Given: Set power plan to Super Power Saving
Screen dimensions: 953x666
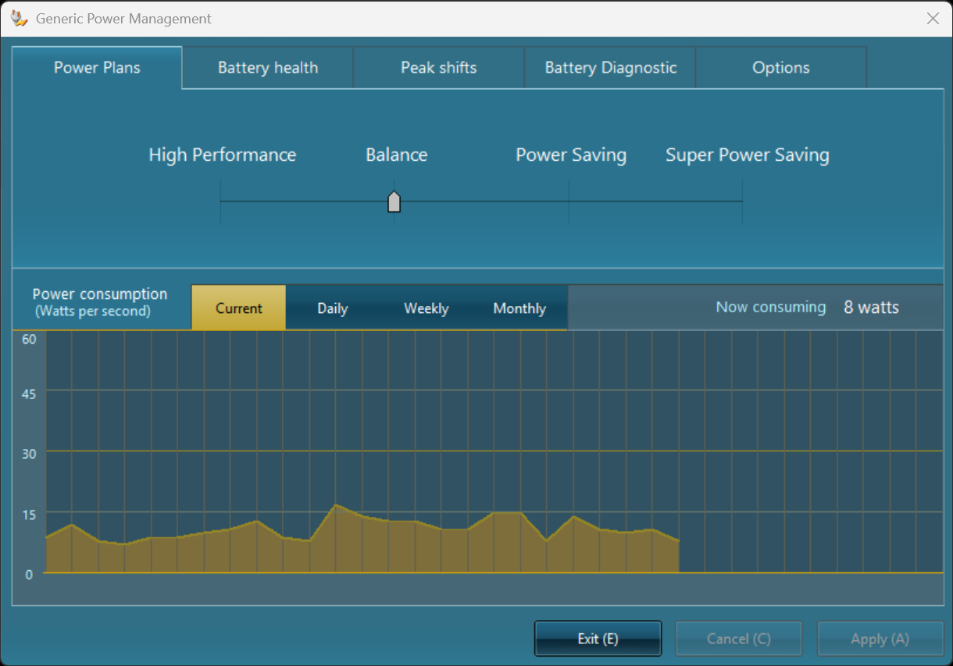Looking at the screenshot, I should (742, 201).
